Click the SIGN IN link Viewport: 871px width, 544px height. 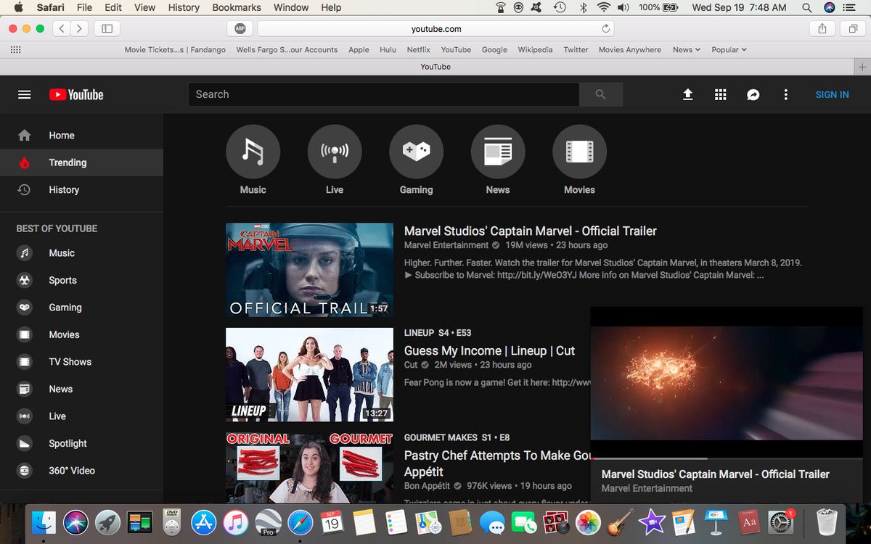pos(832,94)
